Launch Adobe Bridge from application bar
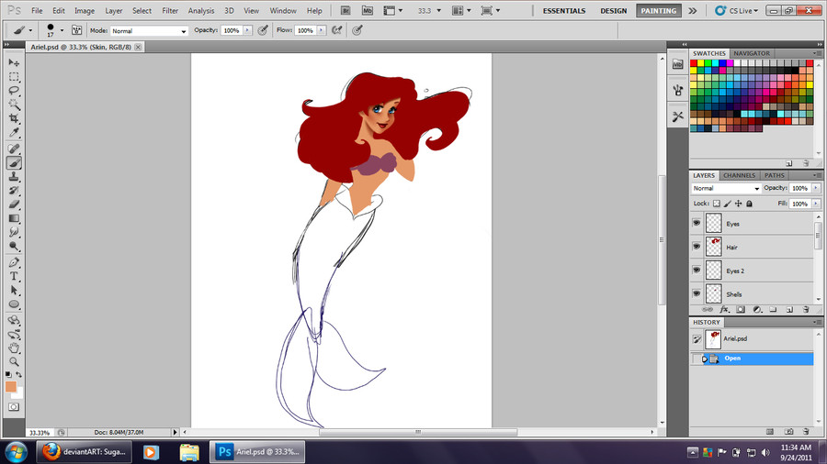The width and height of the screenshot is (827, 464). pos(346,10)
